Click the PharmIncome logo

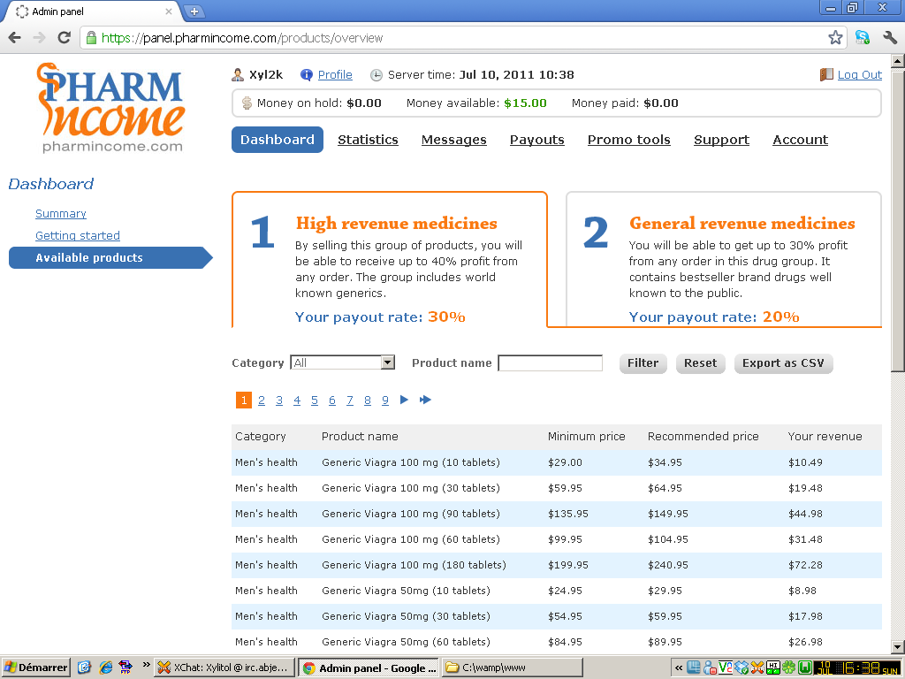point(110,108)
